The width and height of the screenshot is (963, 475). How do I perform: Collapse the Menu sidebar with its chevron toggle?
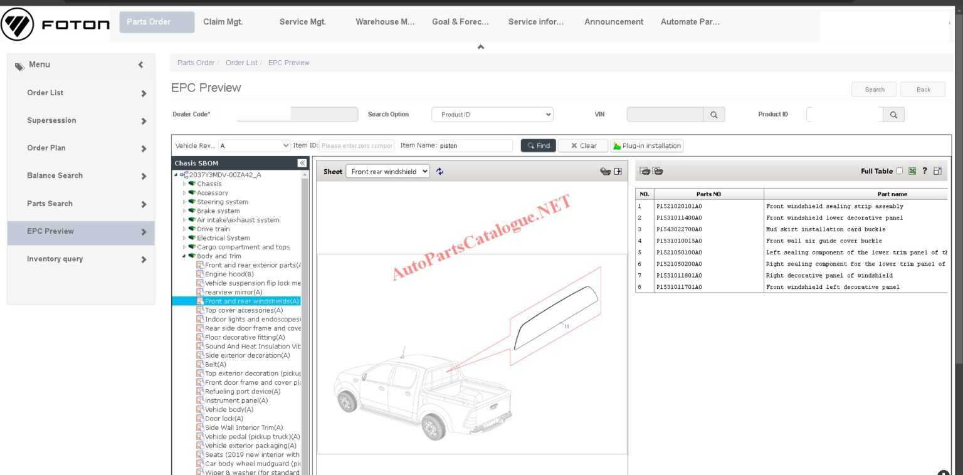pyautogui.click(x=140, y=65)
